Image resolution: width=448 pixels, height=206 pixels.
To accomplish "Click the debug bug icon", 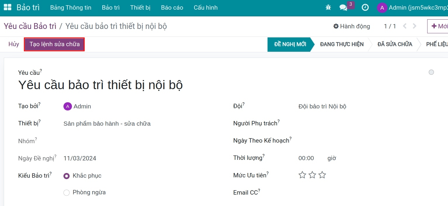I will pos(328,8).
